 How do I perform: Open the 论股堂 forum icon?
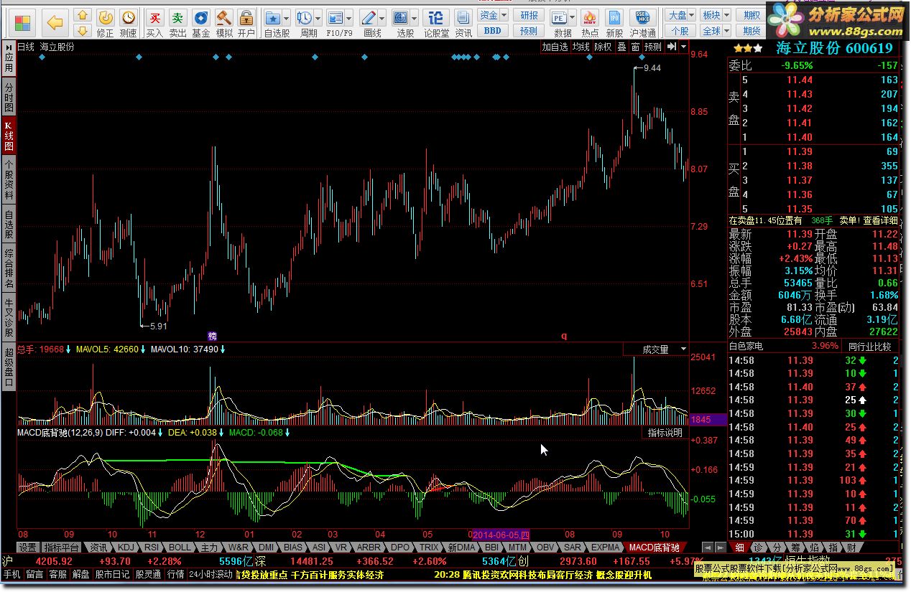436,23
